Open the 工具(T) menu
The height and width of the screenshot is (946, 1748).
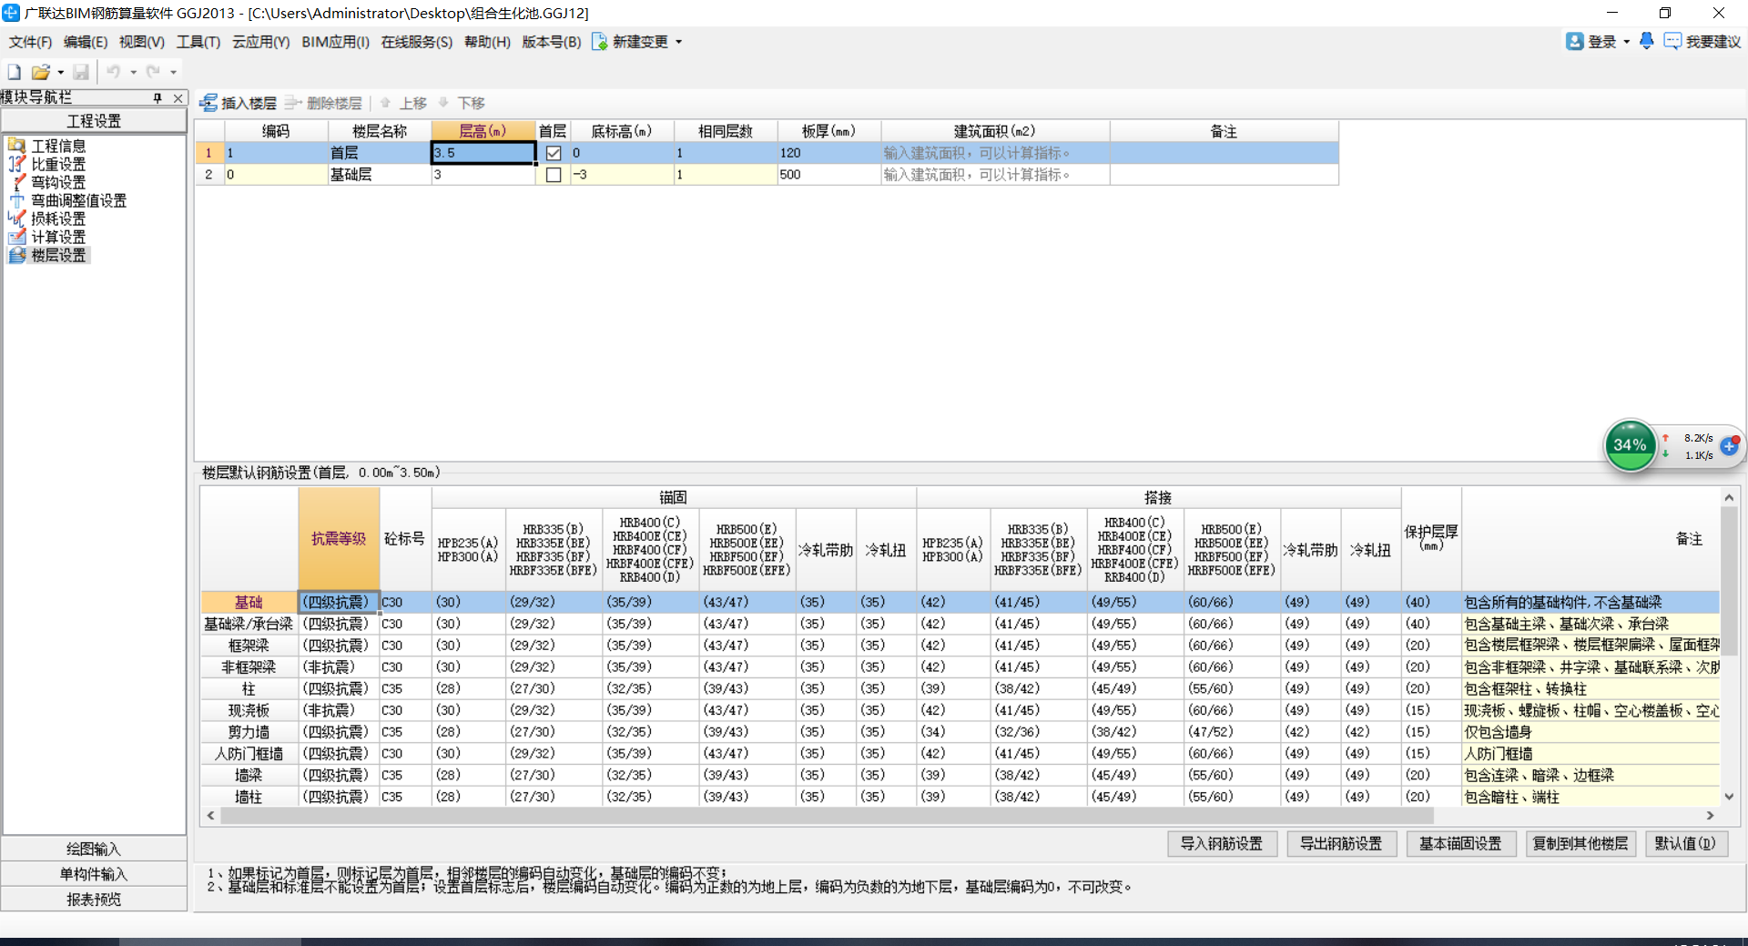(x=198, y=42)
